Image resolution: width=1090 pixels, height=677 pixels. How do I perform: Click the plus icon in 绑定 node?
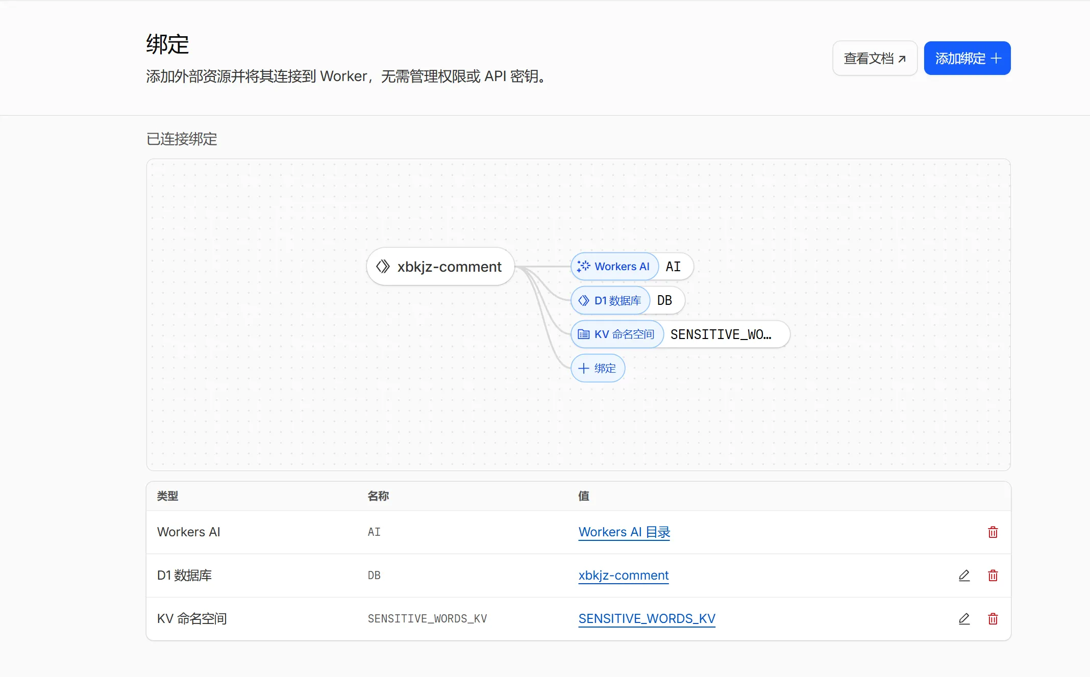coord(584,368)
